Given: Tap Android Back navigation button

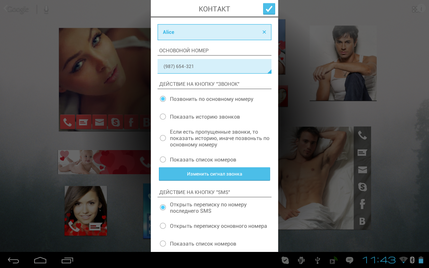Looking at the screenshot, I should coord(13,260).
